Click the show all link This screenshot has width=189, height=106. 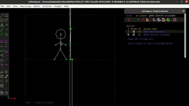tap(133, 39)
